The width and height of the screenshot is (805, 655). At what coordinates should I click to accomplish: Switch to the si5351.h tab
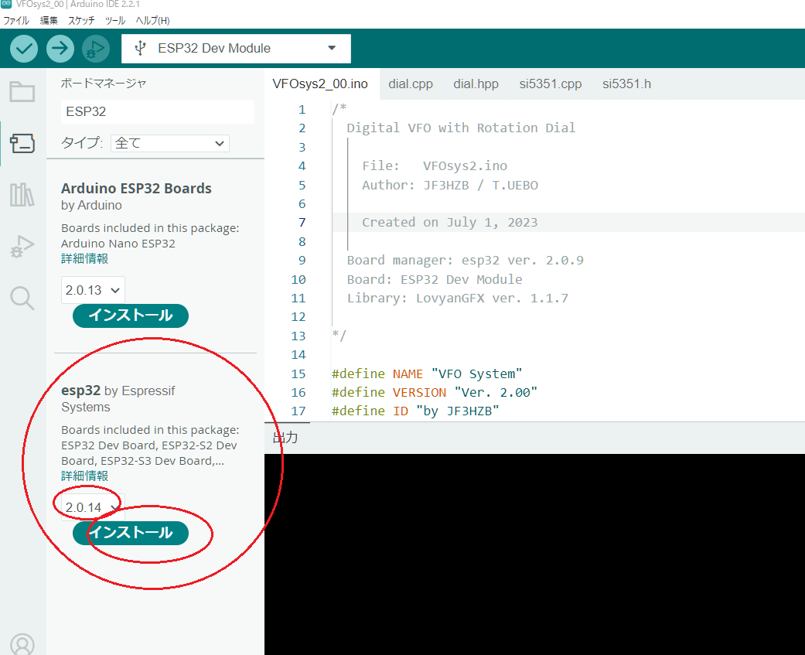(x=627, y=84)
